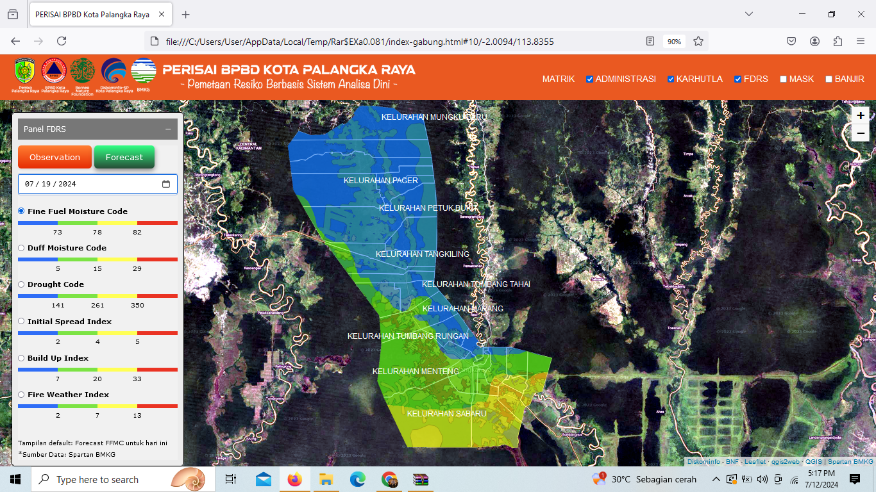The height and width of the screenshot is (492, 876).
Task: Open the WinRAR taskbar icon
Action: (420, 479)
